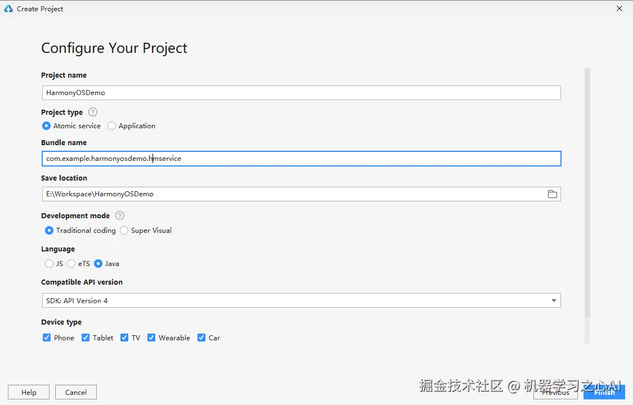Viewport: 633px width, 405px height.
Task: Select eTS as the language
Action: click(71, 263)
